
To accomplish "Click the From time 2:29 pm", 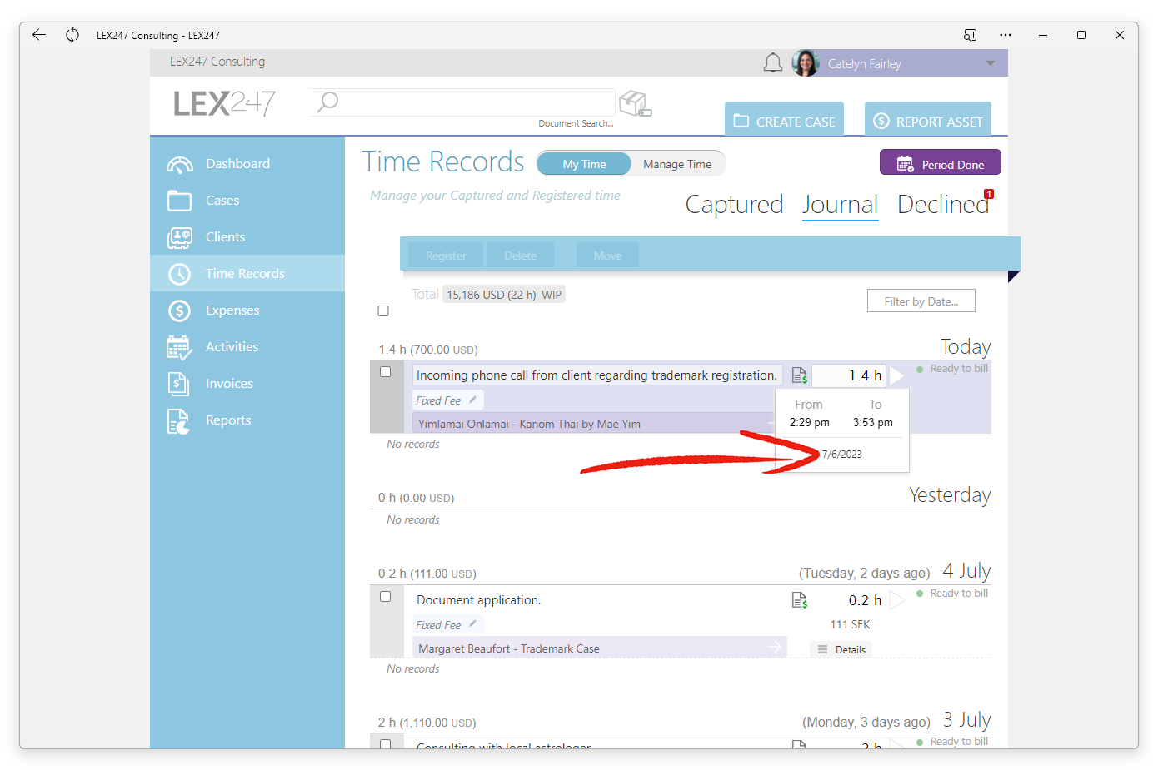I will (809, 422).
